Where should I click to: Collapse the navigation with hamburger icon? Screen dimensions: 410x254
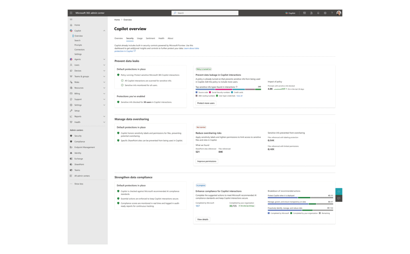click(x=71, y=20)
